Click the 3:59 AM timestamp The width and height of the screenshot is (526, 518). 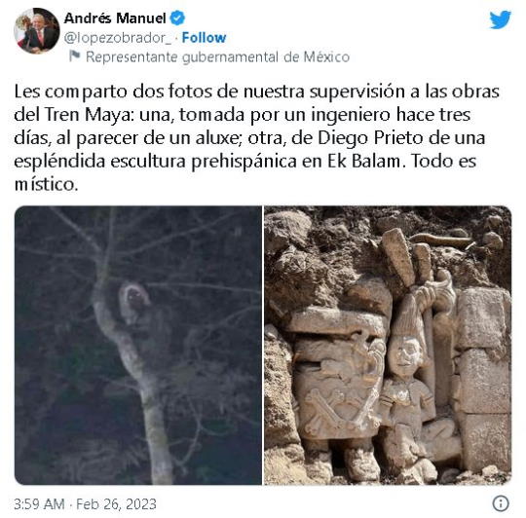(x=39, y=504)
